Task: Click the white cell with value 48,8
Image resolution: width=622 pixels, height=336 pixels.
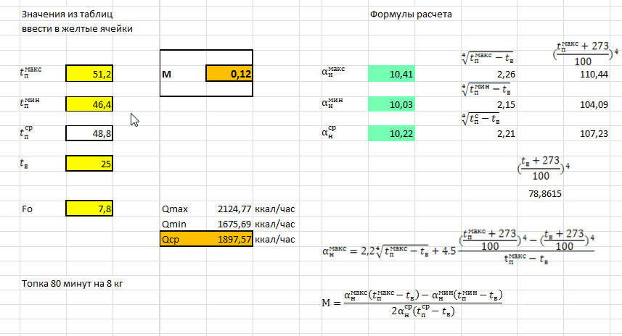Action: click(x=89, y=134)
